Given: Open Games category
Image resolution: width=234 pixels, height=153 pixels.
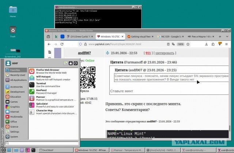Looking at the screenshot, I should pos(16,102).
